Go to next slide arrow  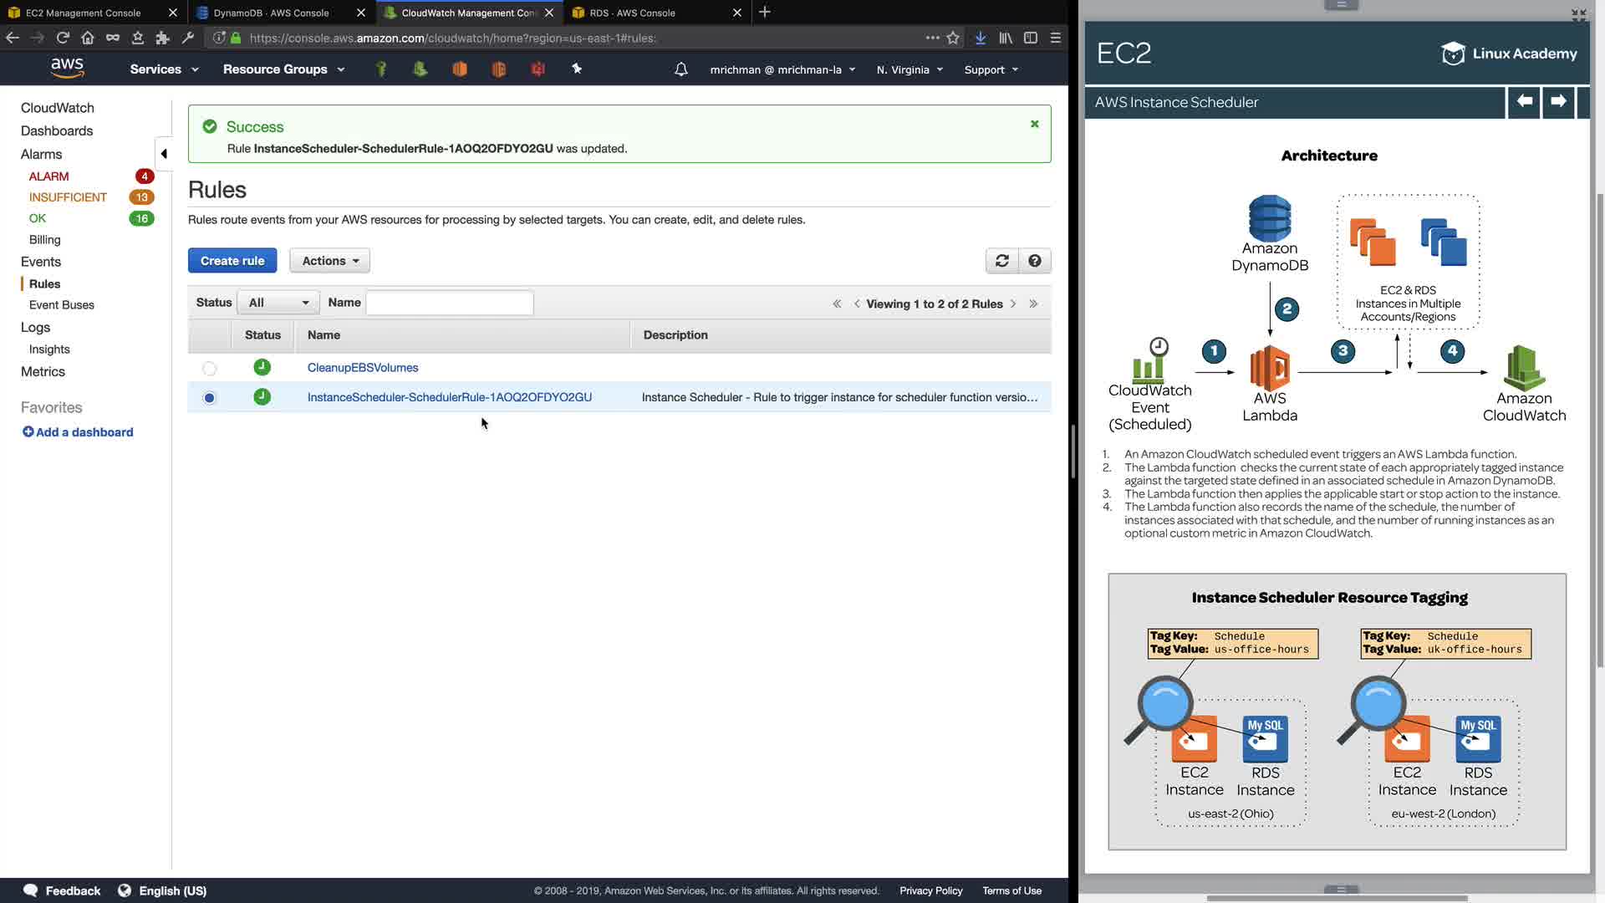1558,101
